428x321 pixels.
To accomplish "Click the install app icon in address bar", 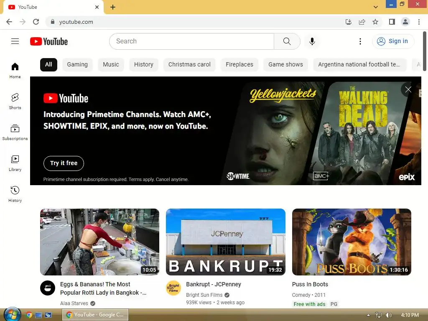I will point(348,22).
